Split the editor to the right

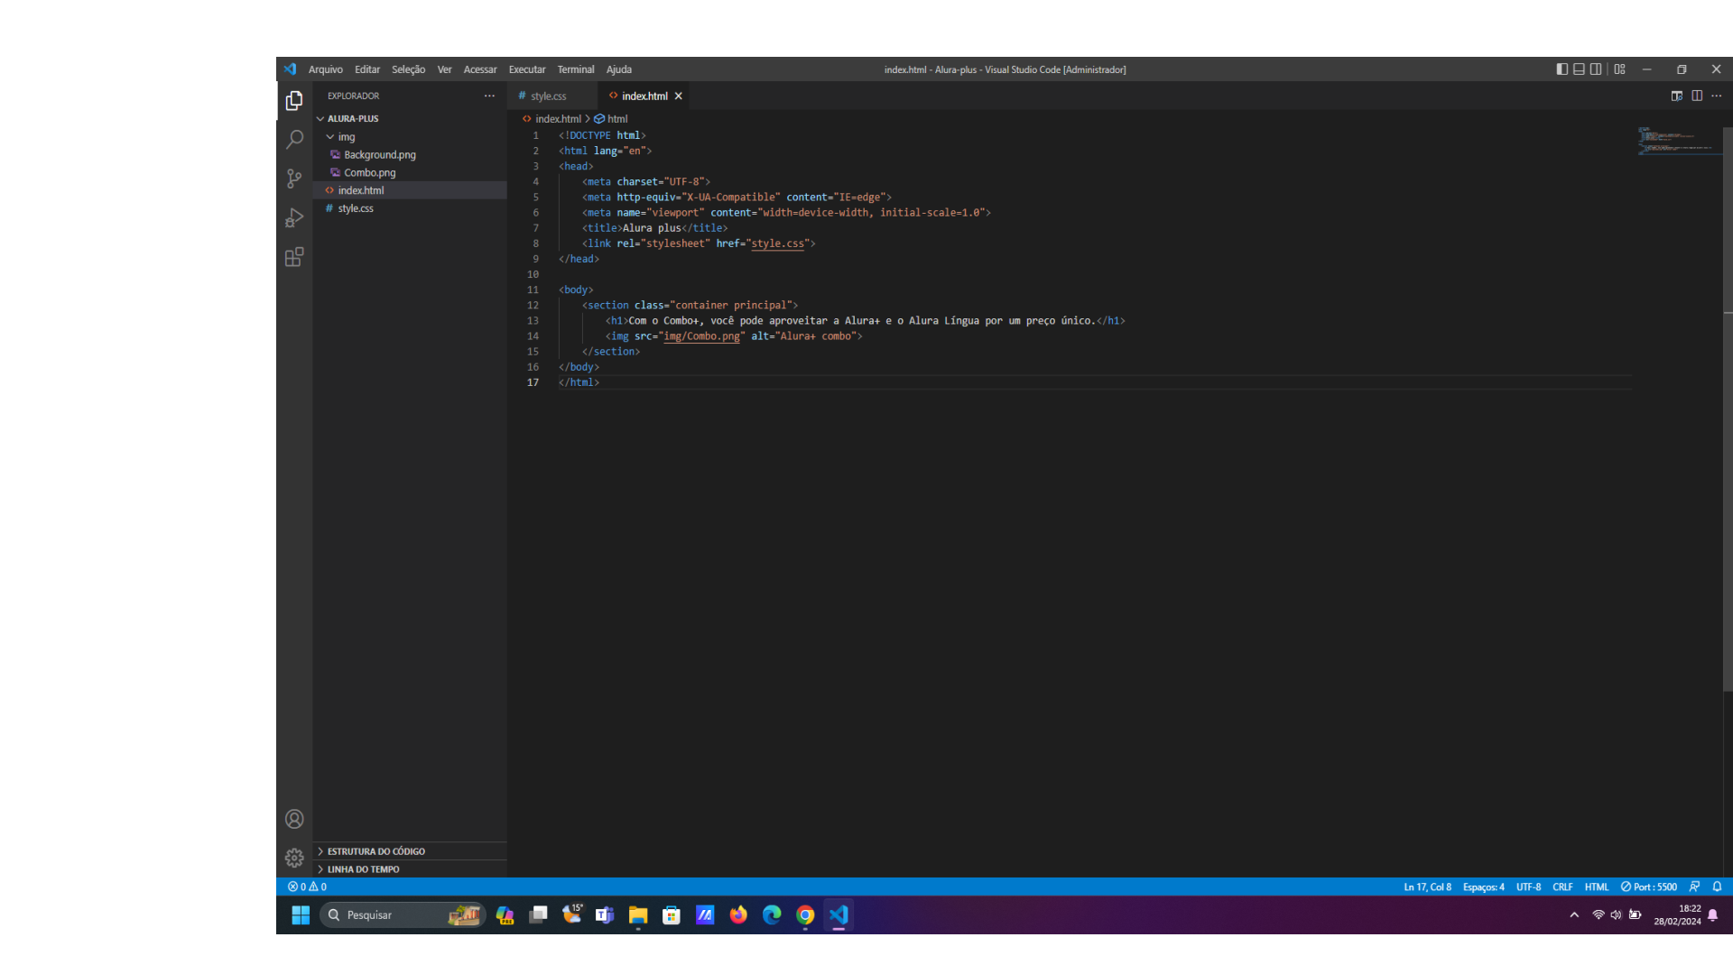coord(1697,96)
